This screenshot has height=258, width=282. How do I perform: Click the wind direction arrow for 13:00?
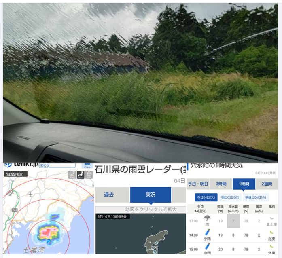click(x=271, y=218)
